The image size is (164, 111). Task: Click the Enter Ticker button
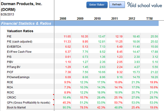[97, 5]
